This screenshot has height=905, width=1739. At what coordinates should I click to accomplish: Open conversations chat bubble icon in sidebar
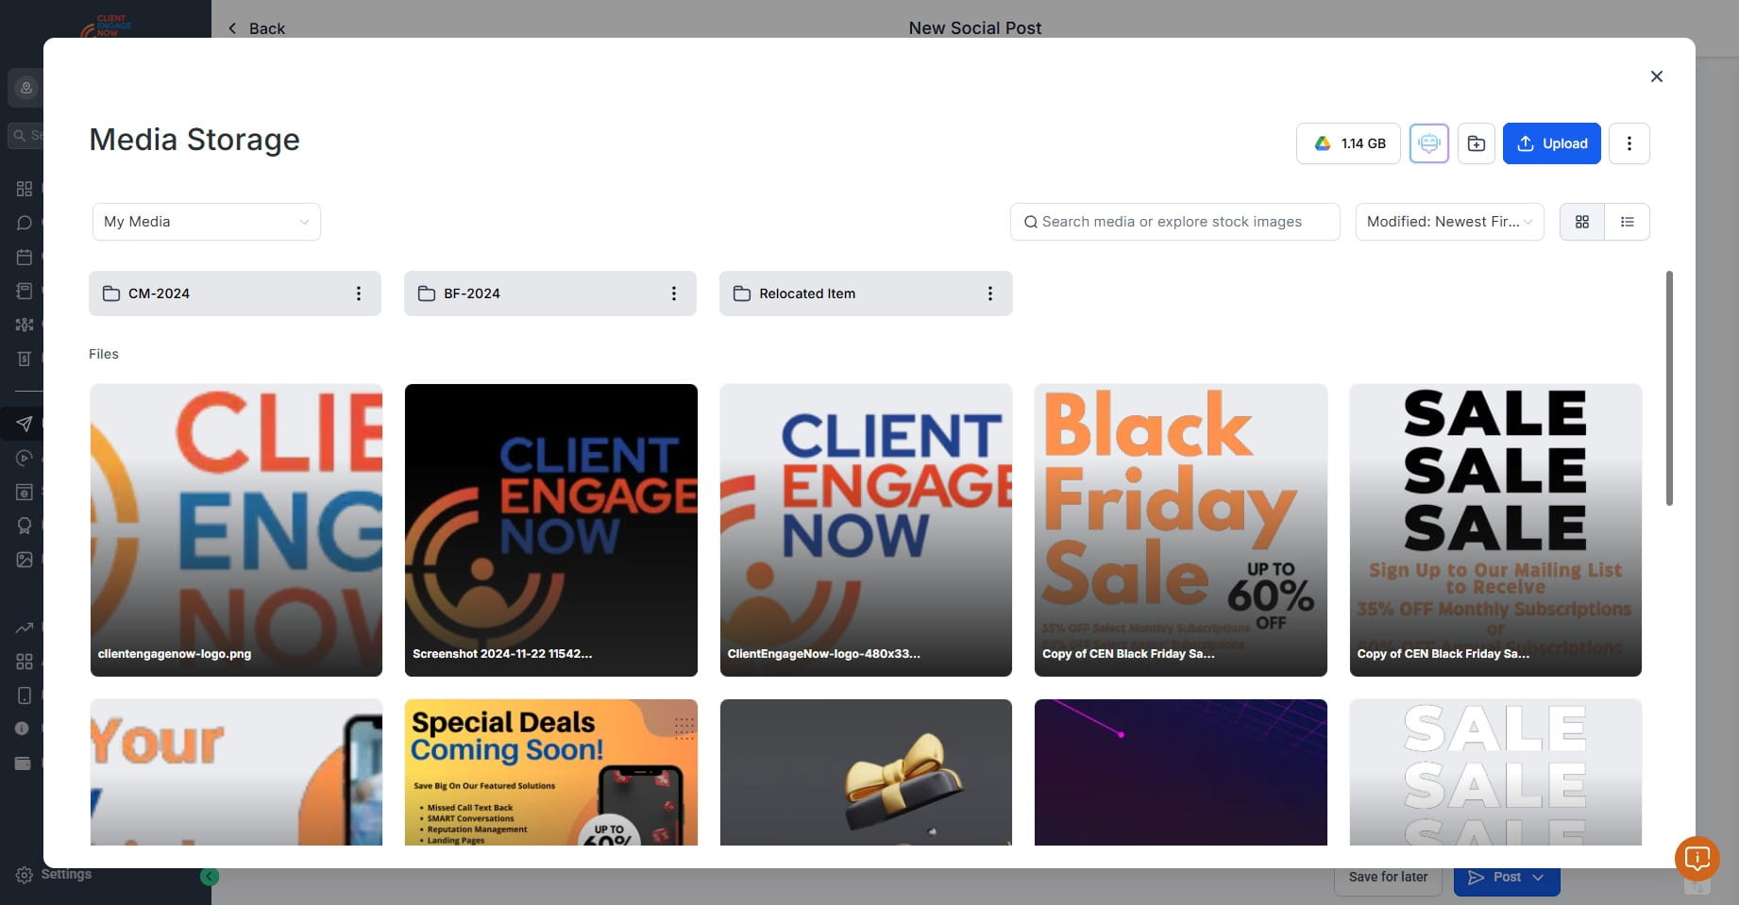[x=25, y=223]
